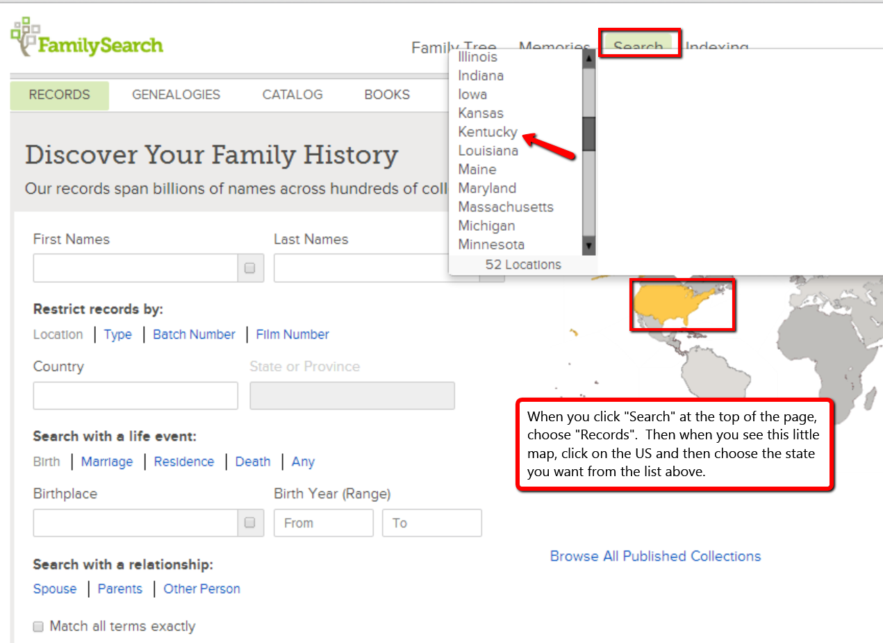Viewport: 883px width, 643px height.
Task: Toggle exact match checkbox for Birthplace
Action: click(250, 523)
